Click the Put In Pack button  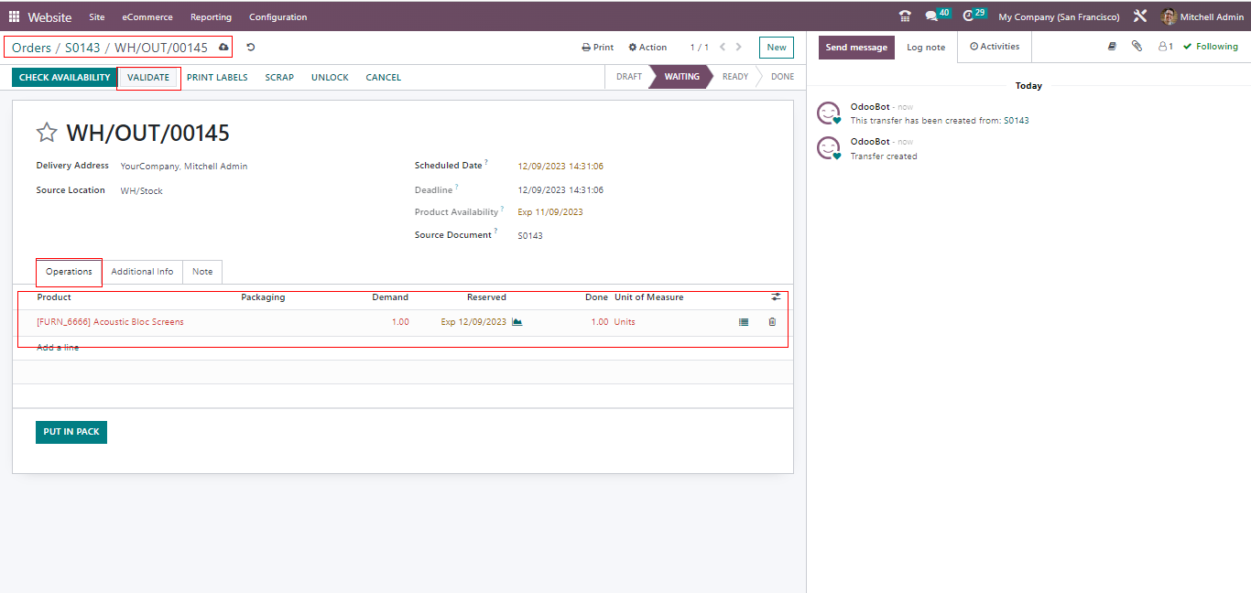point(71,432)
